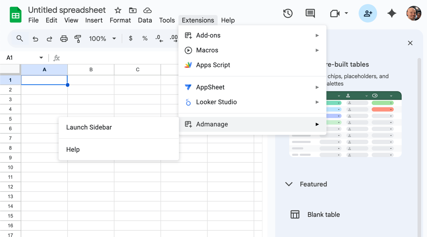427x237 pixels.
Task: Click the pre-built tables preview thumbnail
Action: pos(345,124)
